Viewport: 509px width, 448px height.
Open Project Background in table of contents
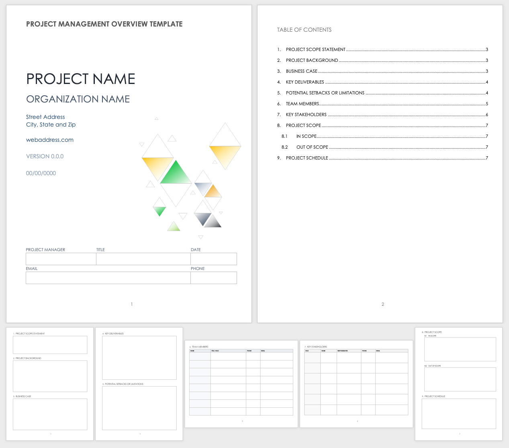[312, 60]
